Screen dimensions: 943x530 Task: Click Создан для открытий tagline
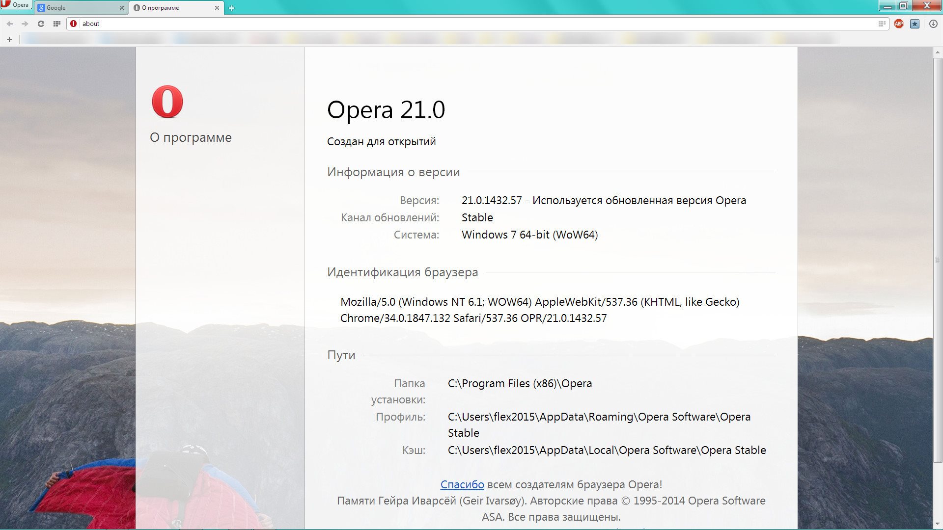click(x=382, y=142)
